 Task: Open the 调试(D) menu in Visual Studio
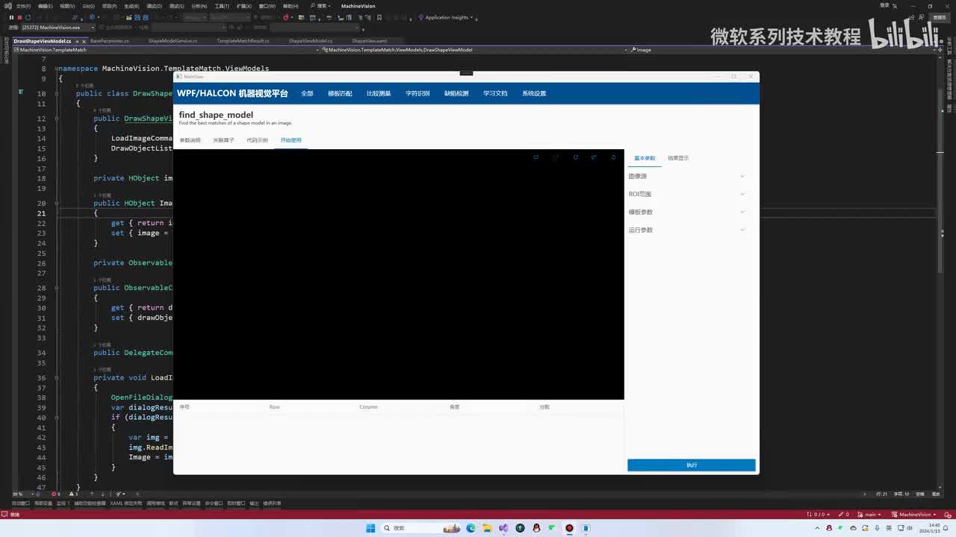[x=154, y=6]
